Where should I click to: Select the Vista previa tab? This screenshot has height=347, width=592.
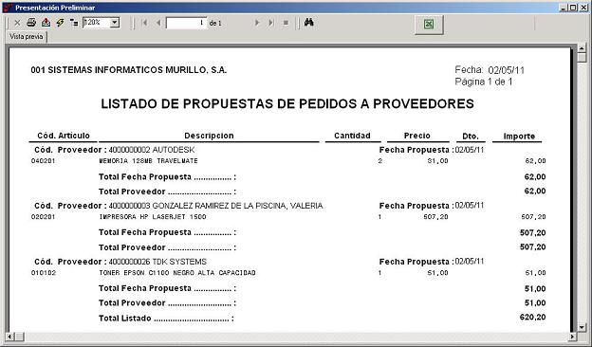tap(26, 37)
